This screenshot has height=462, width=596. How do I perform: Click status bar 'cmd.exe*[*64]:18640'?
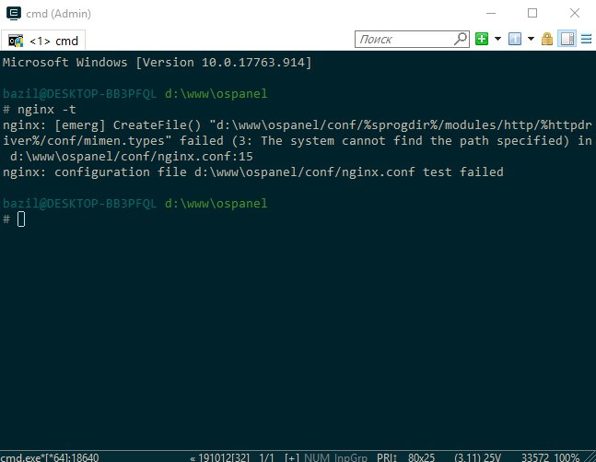50,457
